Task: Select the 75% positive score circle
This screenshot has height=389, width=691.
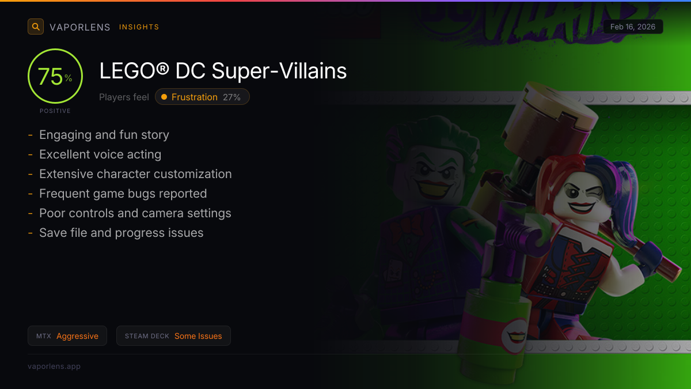Action: [x=55, y=77]
